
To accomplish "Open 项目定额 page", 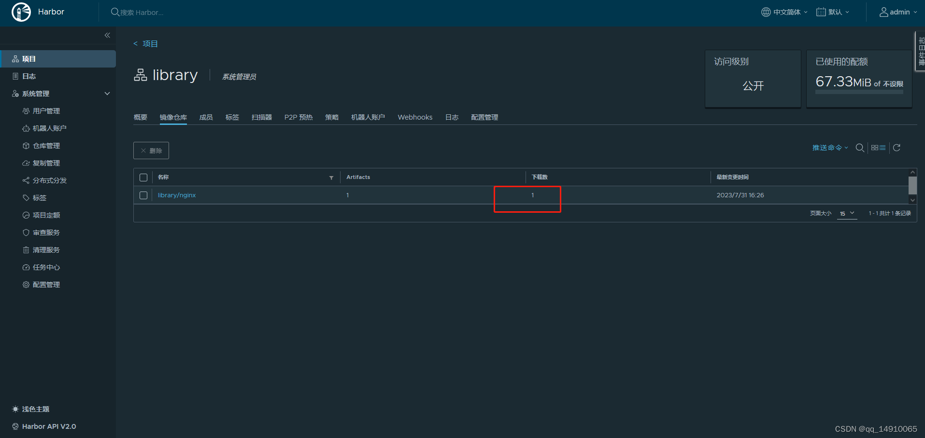I will pos(46,215).
